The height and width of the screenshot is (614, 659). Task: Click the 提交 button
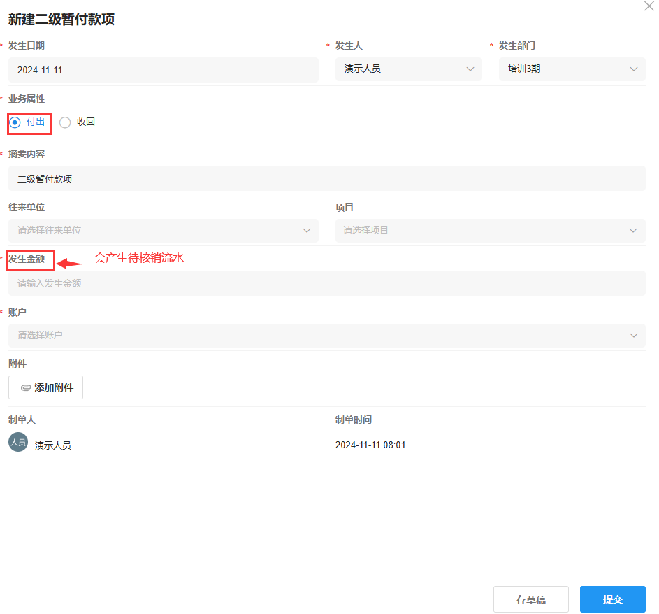[x=612, y=599]
